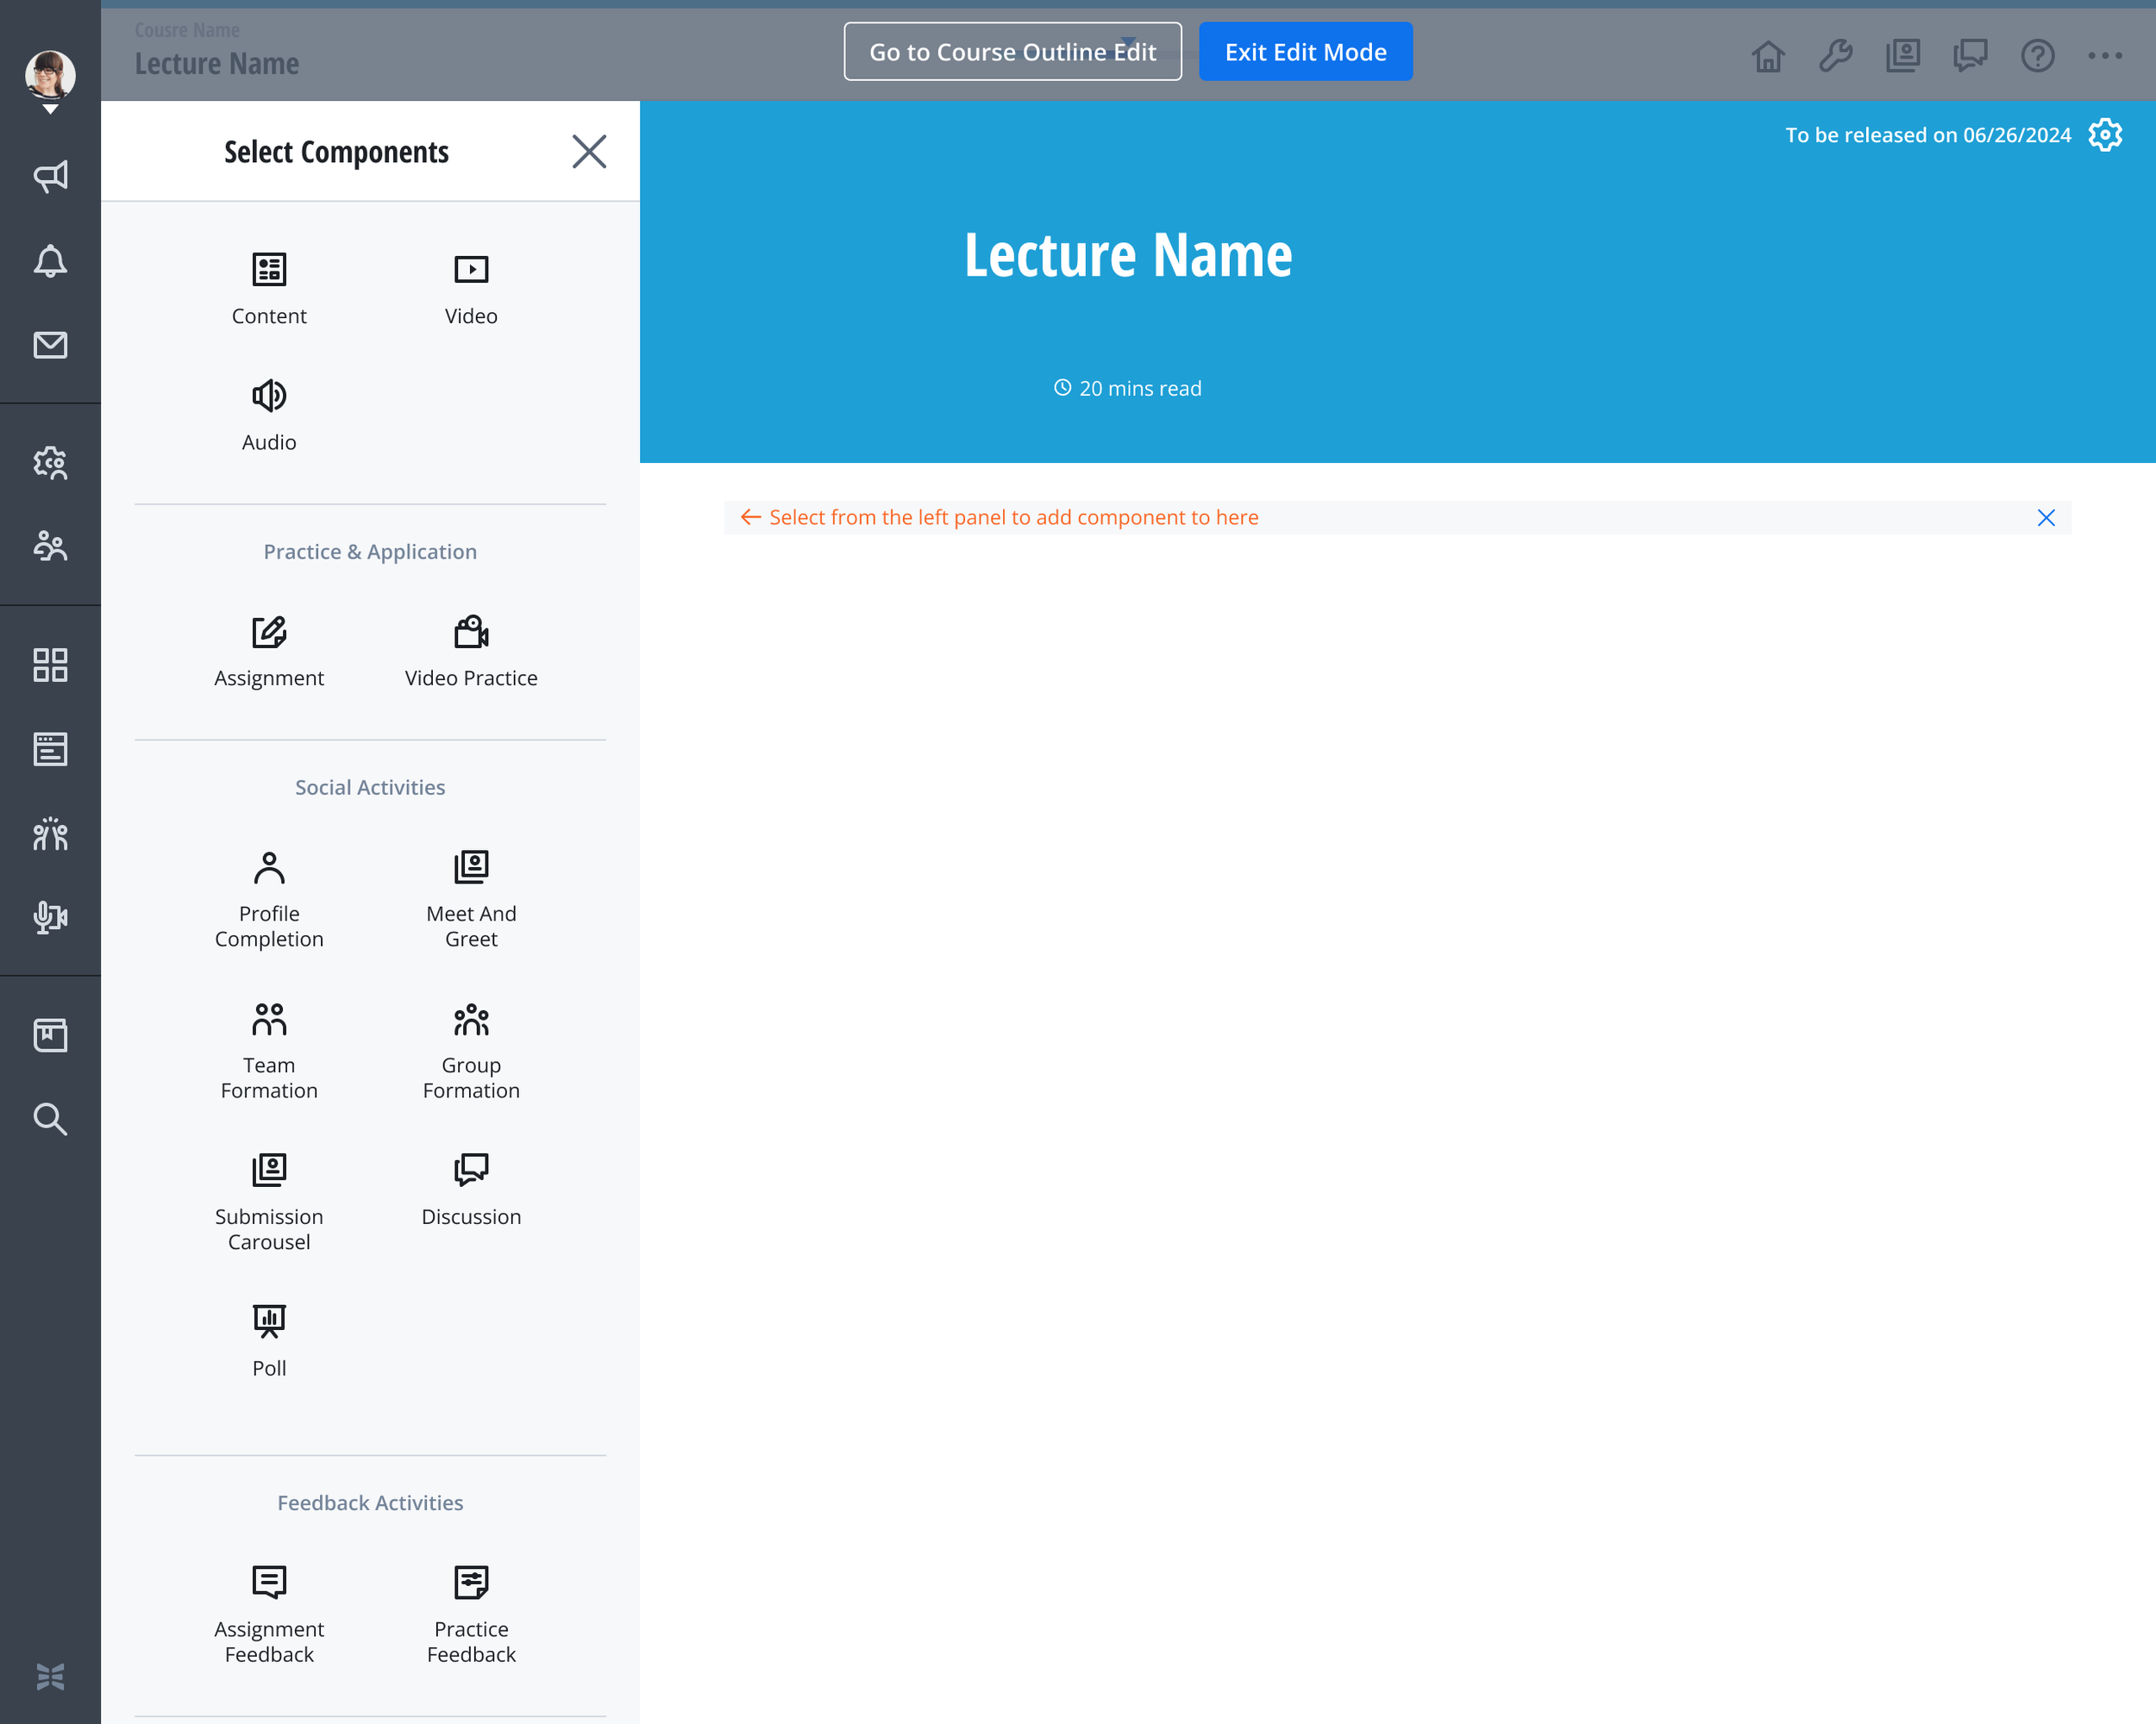
Task: Choose the Group Formation component
Action: point(471,1051)
